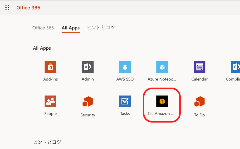Click the Admin label text
This screenshot has height=149, width=240.
(88, 79)
